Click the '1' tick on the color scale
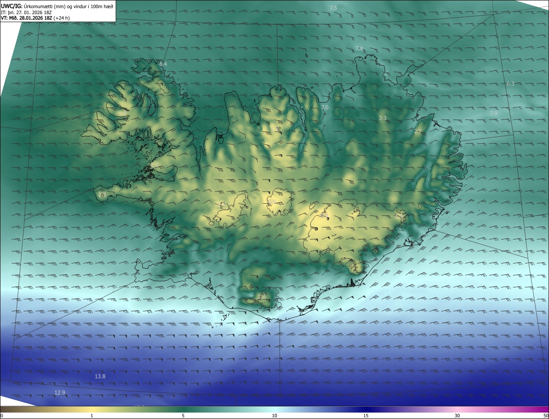The width and height of the screenshot is (549, 419). pyautogui.click(x=92, y=416)
